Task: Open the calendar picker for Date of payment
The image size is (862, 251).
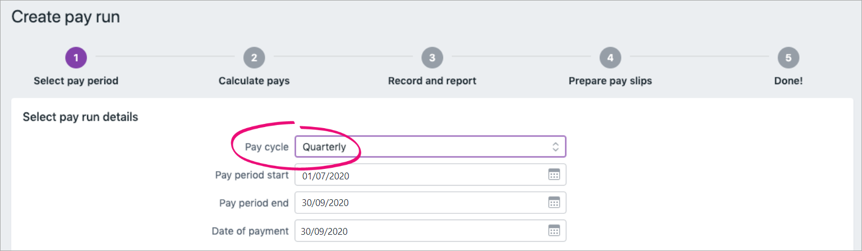Action: 554,231
